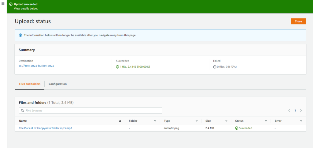Go to previous page arrow

pos(289,110)
